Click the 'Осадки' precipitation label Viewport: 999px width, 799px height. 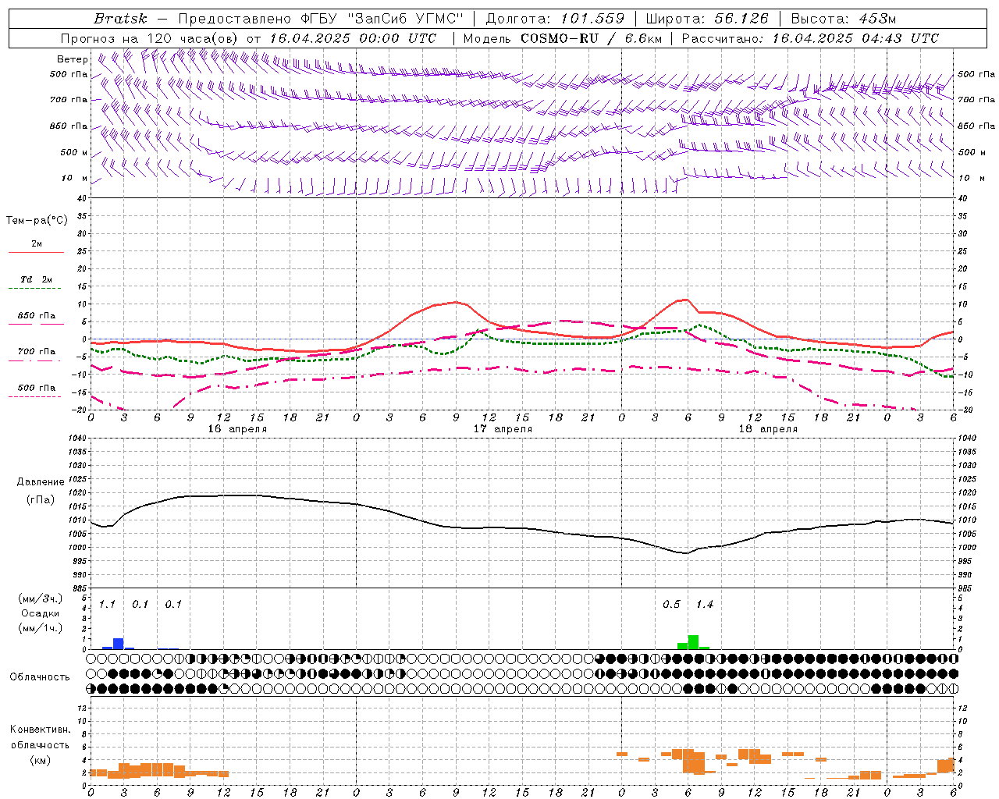click(41, 613)
